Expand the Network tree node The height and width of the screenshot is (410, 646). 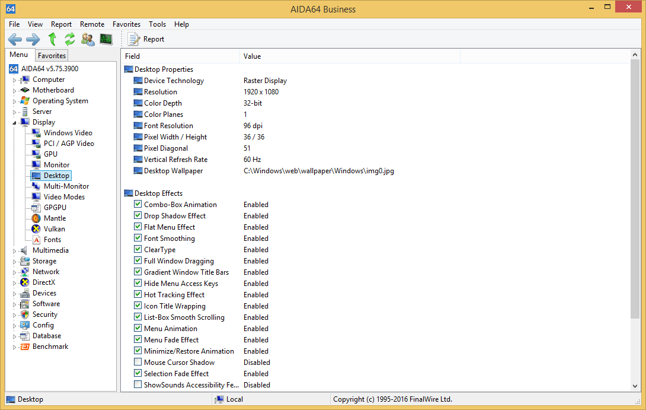click(14, 273)
